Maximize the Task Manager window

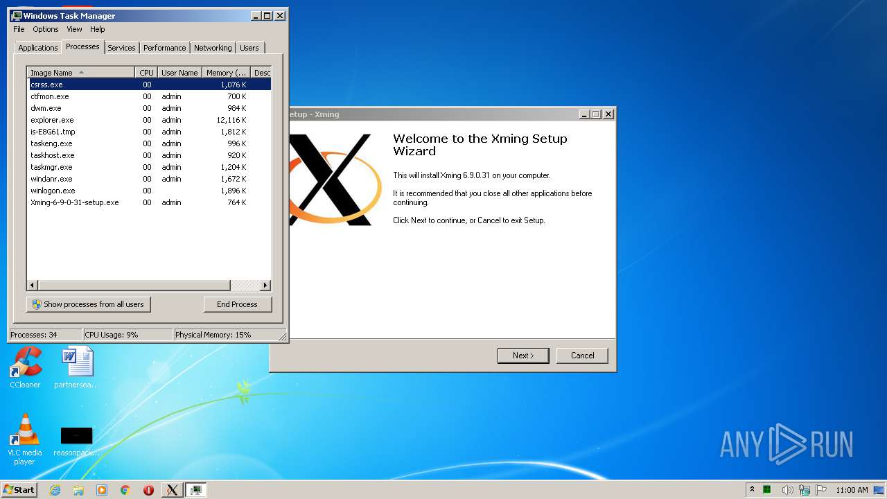point(267,15)
